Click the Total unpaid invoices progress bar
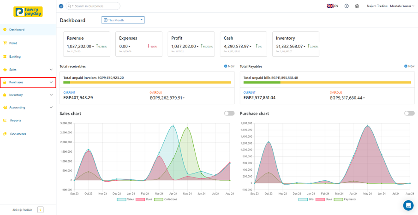The width and height of the screenshot is (418, 215). [x=147, y=82]
